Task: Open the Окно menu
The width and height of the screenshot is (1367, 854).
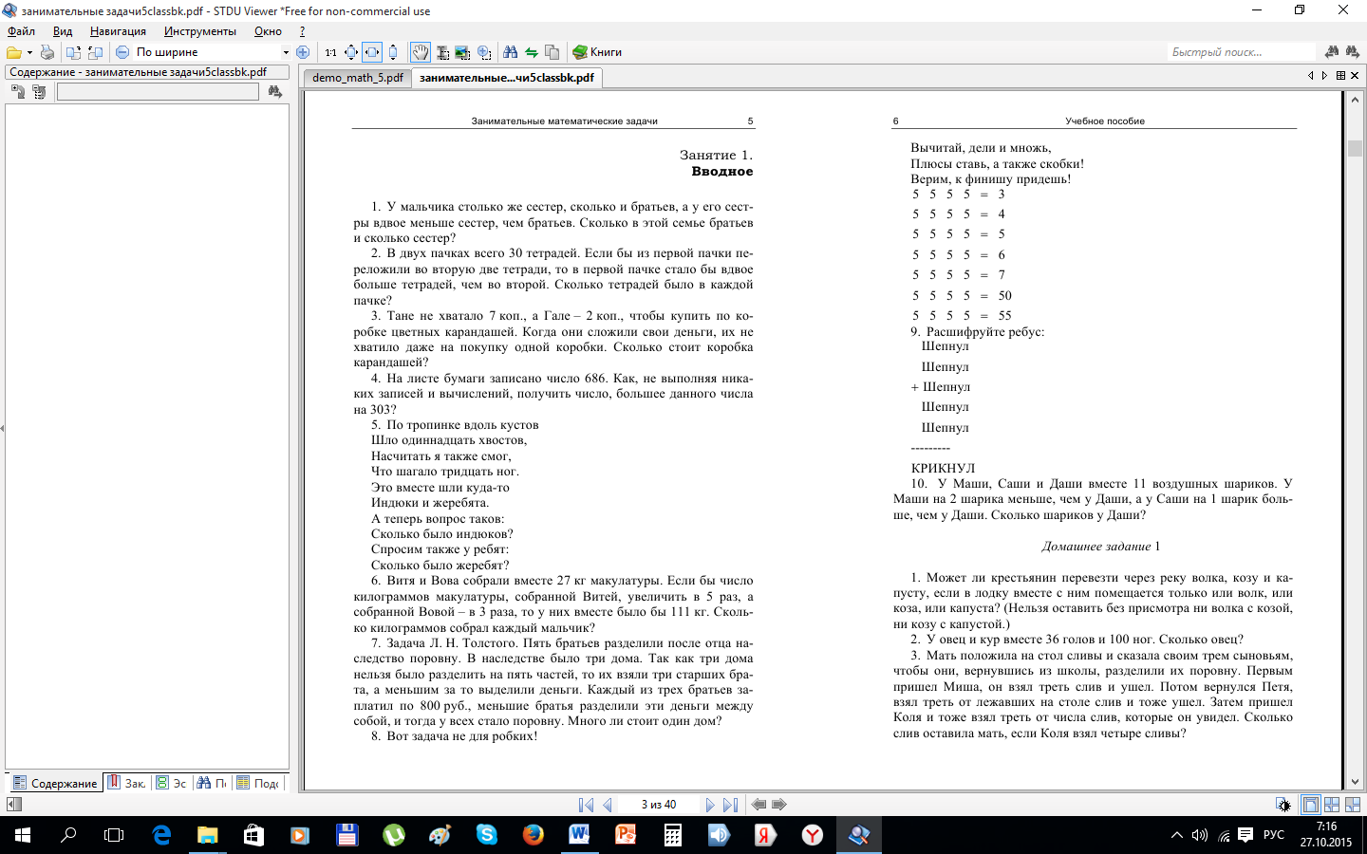Action: tap(268, 31)
